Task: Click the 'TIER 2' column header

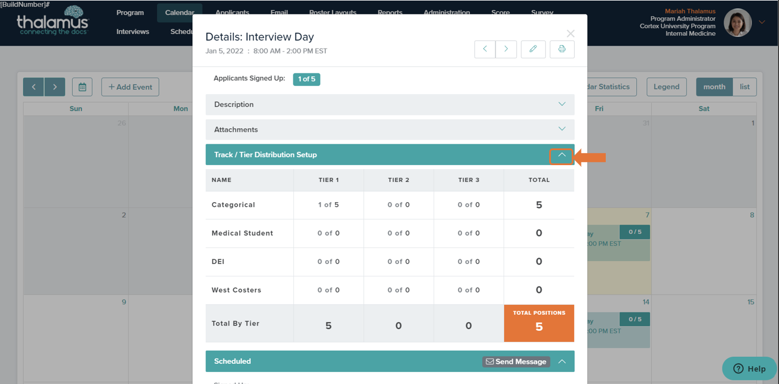Action: point(398,180)
